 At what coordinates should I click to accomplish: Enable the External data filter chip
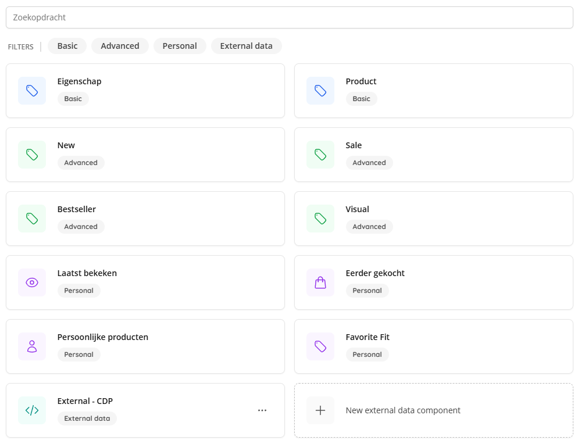(246, 46)
